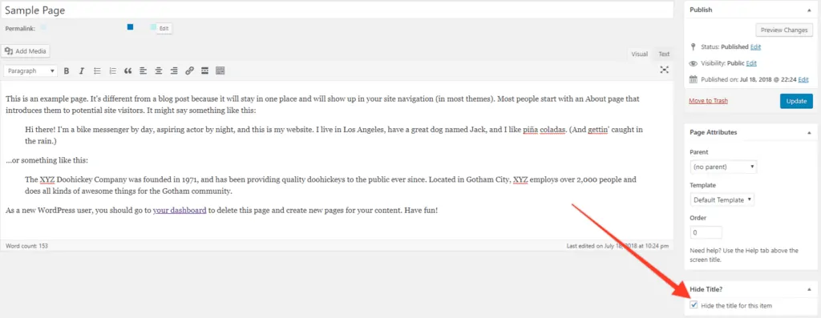Image resolution: width=821 pixels, height=318 pixels.
Task: Collapse the Publish panel
Action: coord(809,10)
